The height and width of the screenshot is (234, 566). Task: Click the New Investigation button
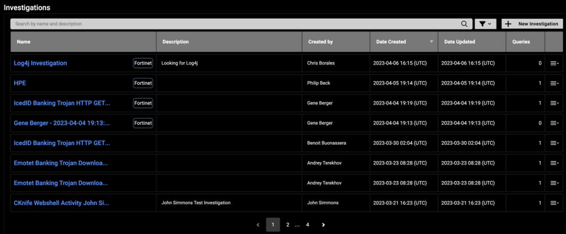(532, 24)
